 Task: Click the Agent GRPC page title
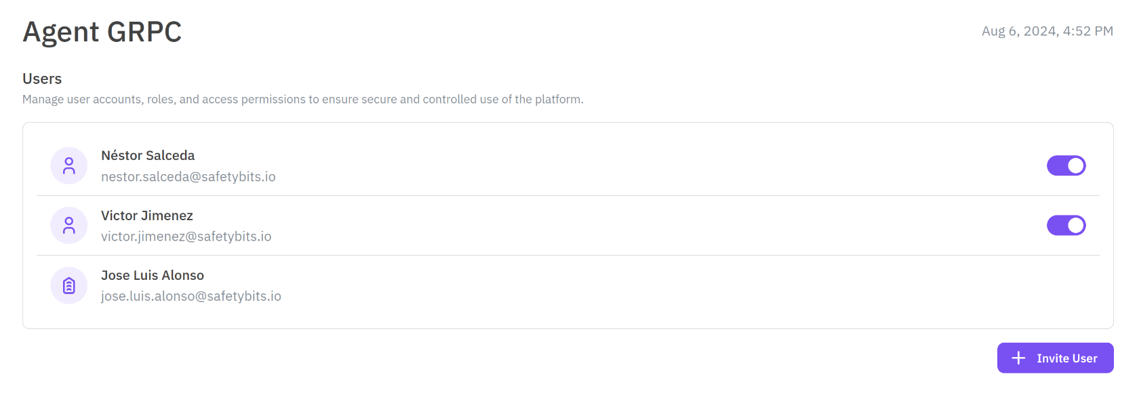click(x=102, y=32)
